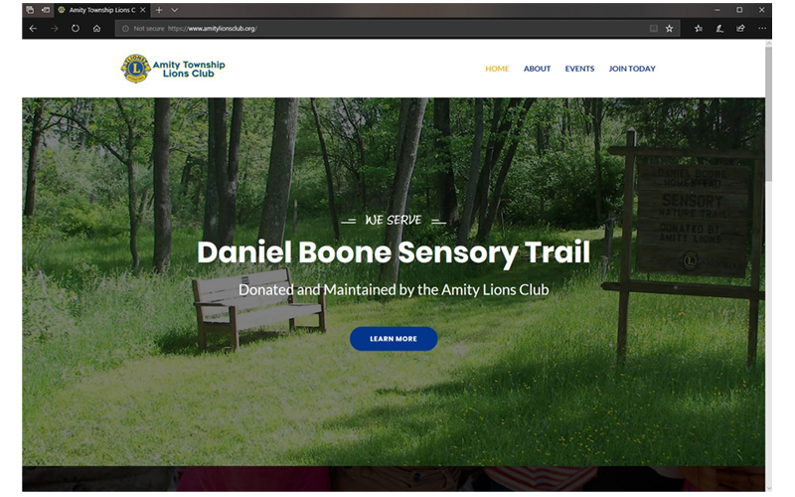
Task: Open a new tab with the plus icon
Action: [159, 10]
